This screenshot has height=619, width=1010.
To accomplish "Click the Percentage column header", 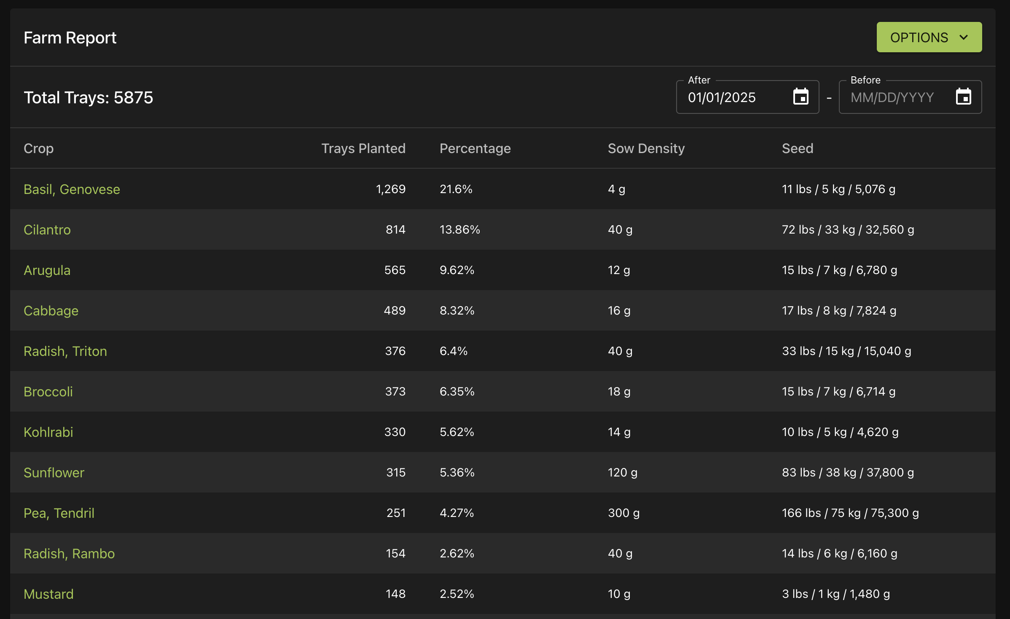I will (475, 148).
